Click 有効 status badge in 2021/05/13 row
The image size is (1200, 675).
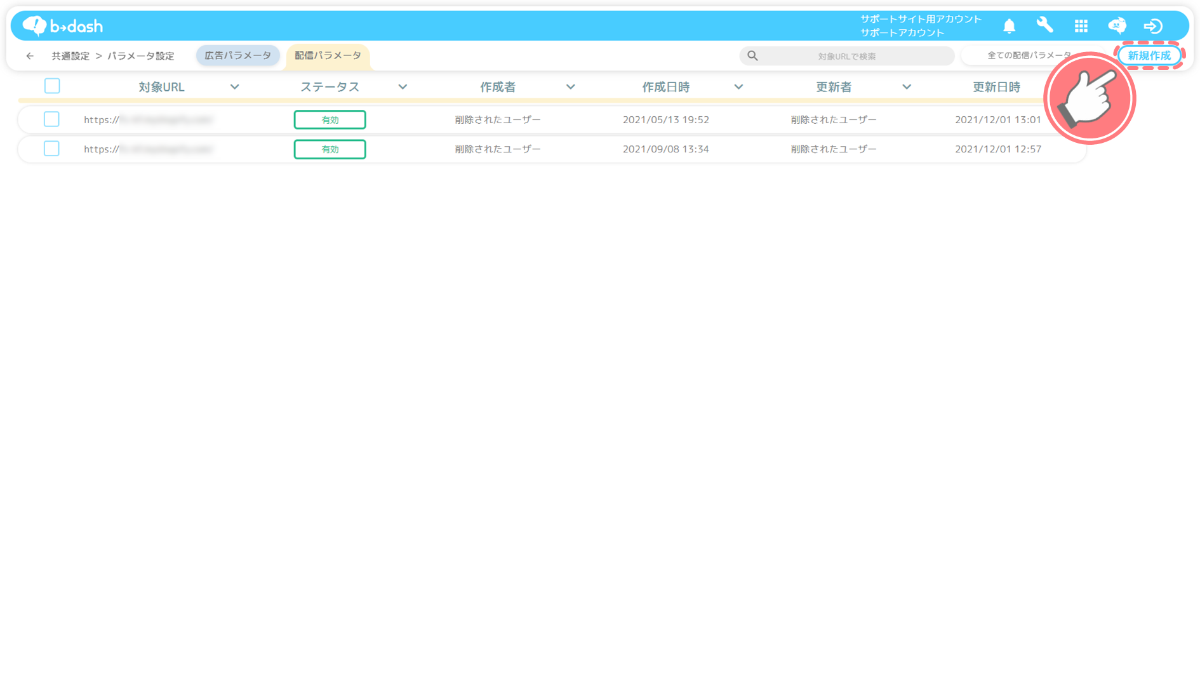[x=330, y=119]
